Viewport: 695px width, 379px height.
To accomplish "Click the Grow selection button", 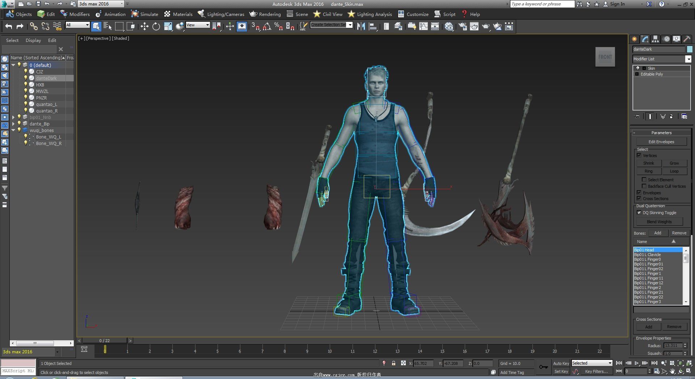I will (x=674, y=163).
